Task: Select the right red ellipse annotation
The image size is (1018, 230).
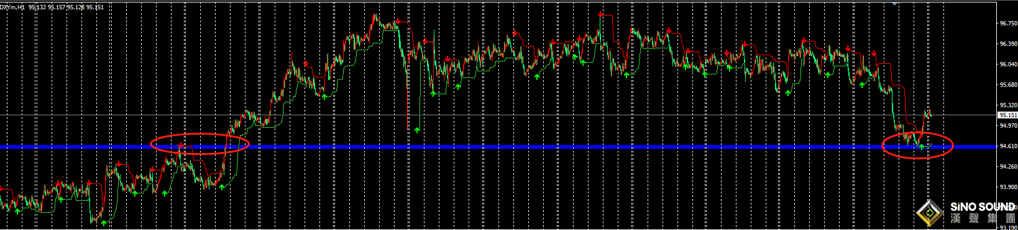Action: click(x=917, y=146)
